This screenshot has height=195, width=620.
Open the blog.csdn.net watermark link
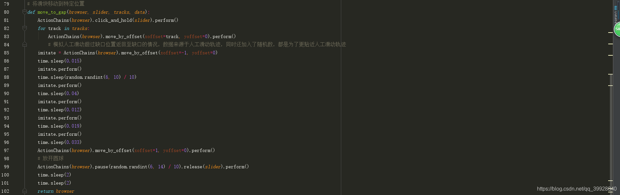(577, 189)
